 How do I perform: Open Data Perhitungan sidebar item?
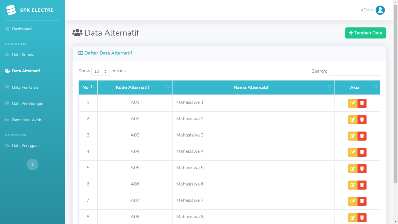point(33,104)
